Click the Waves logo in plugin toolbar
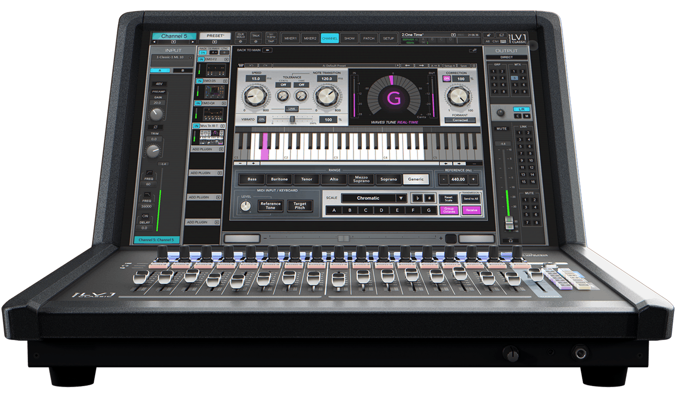The image size is (676, 412). tap(241, 66)
